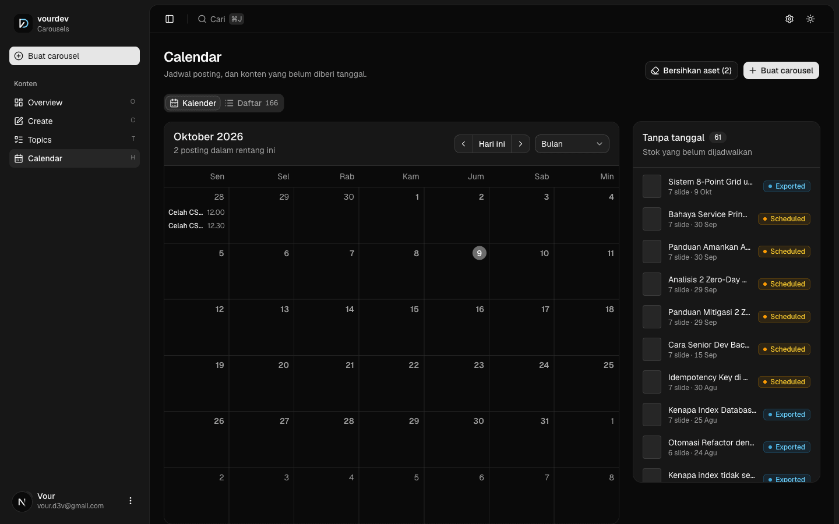Click Exported badge on Sistem 8-Point Grid
Screen dimensions: 839x524
(x=787, y=186)
